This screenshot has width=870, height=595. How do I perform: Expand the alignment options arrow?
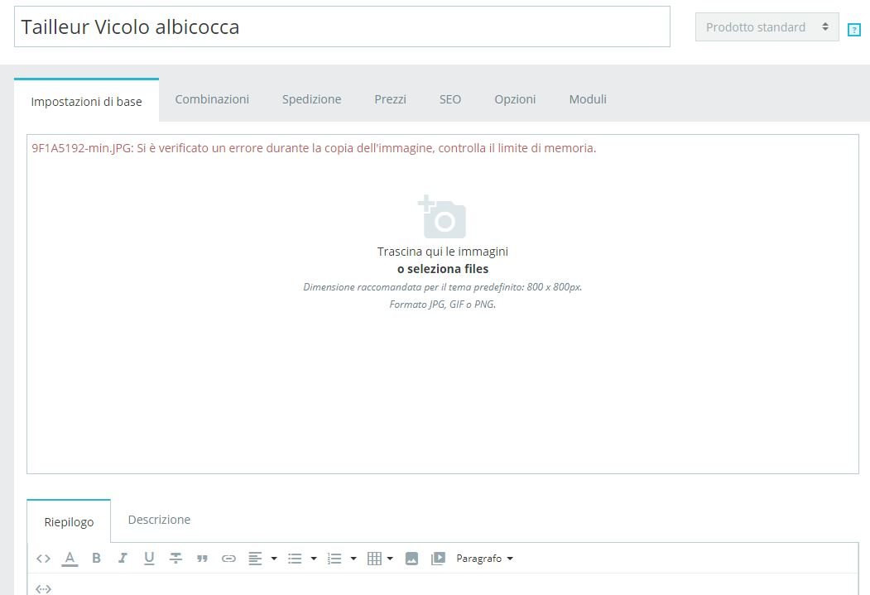point(274,559)
